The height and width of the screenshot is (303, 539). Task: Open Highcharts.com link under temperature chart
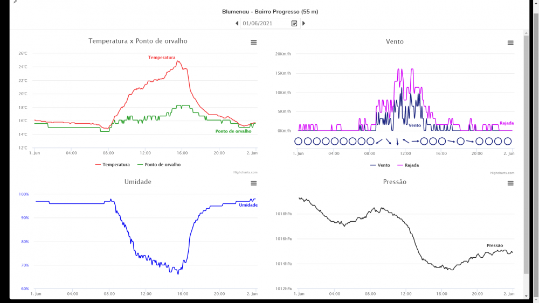click(245, 172)
